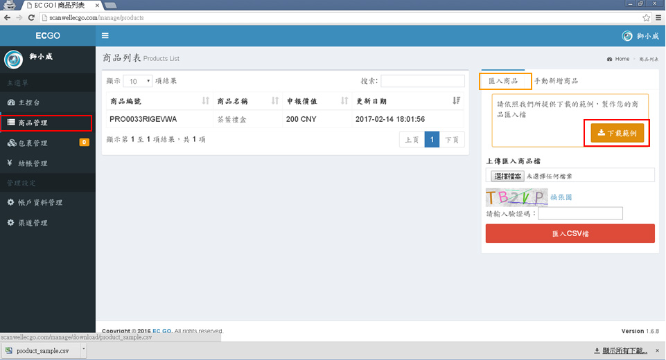Click the 下載範例 button
This screenshot has width=666, height=360.
pos(617,132)
